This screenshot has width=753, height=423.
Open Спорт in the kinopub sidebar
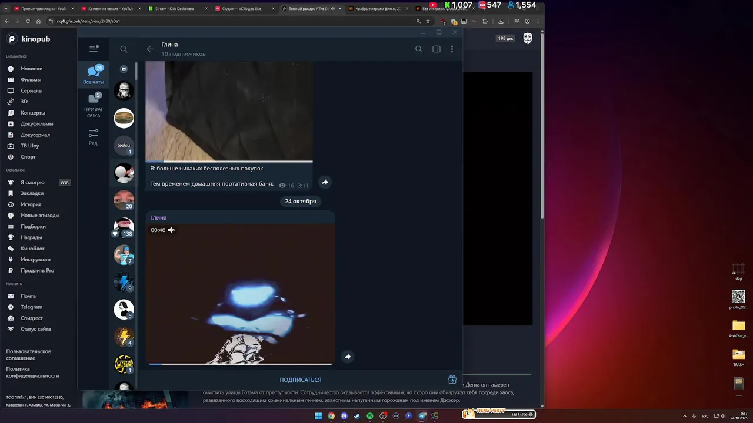[28, 157]
